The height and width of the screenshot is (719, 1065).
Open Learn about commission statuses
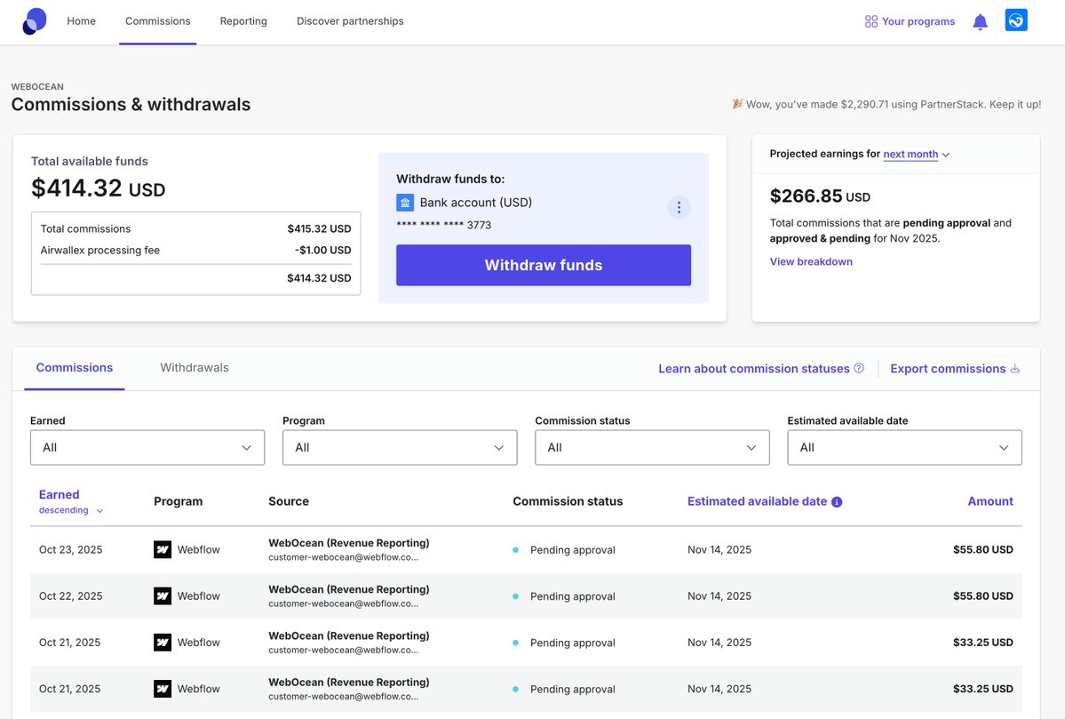click(754, 368)
